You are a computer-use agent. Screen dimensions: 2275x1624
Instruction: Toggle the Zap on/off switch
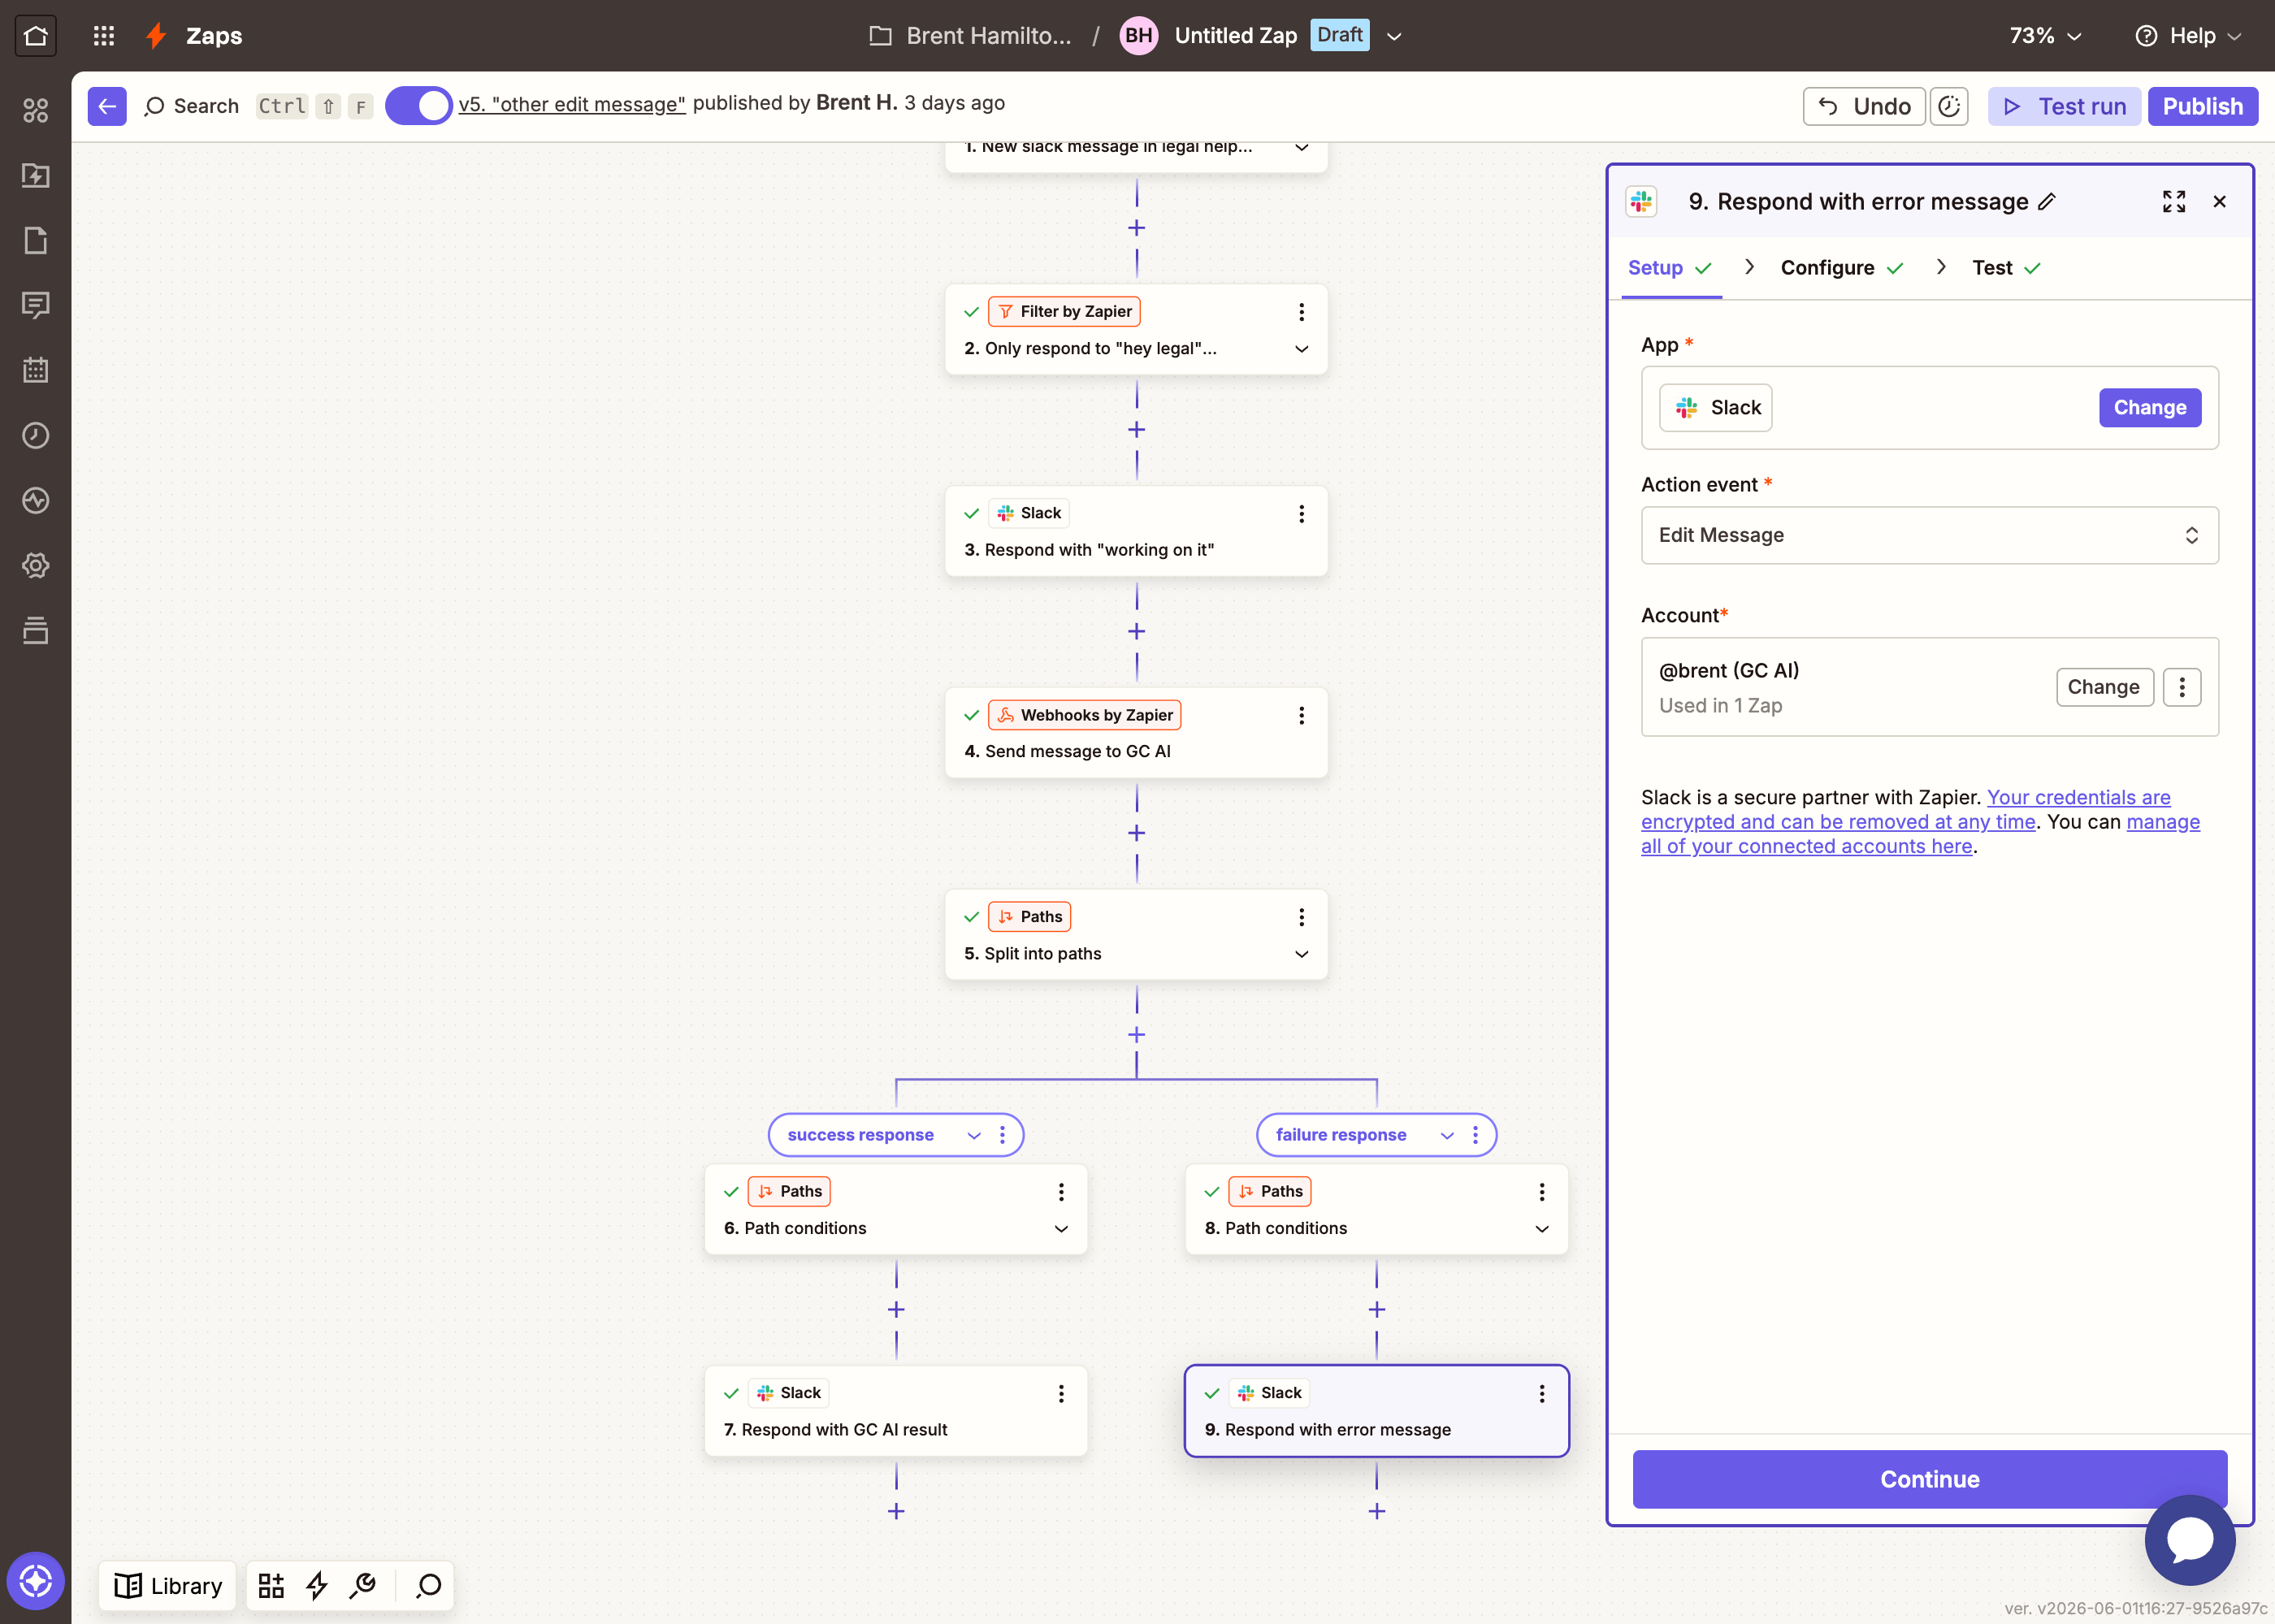point(418,105)
